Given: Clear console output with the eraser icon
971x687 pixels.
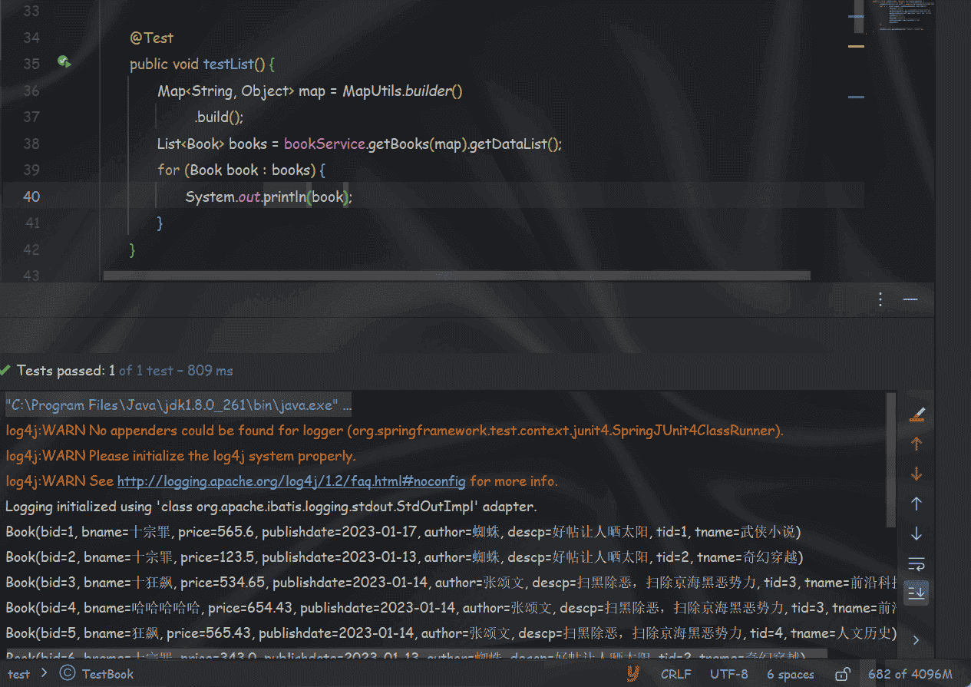Looking at the screenshot, I should [916, 415].
